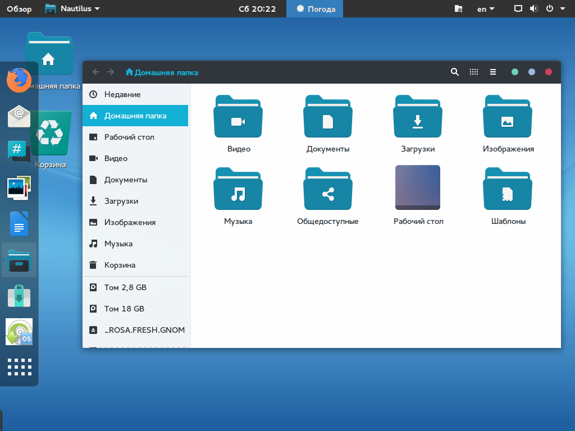This screenshot has height=431, width=575.
Task: Eject the _ROSA.FRESH.GNOM volume
Action: [x=93, y=330]
